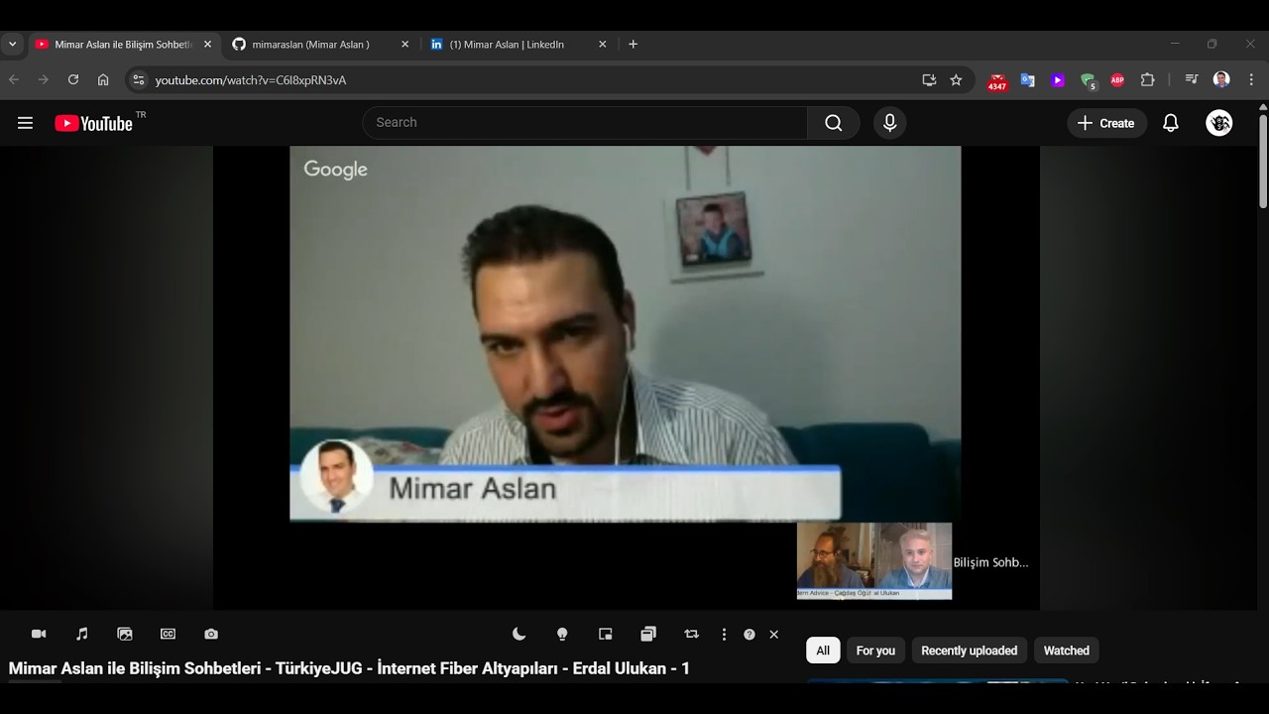Screen dimensions: 1269x714
Task: Toggle dark mode with the moon icon
Action: tap(519, 634)
